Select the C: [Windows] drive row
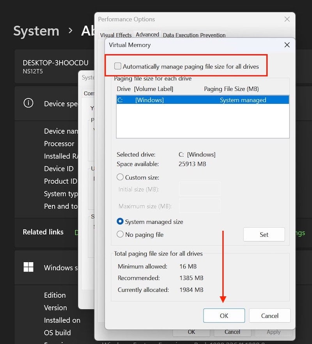This screenshot has height=344, width=312. coord(203,100)
